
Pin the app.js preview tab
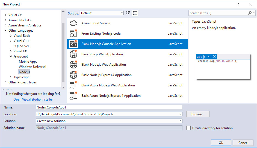209,57
